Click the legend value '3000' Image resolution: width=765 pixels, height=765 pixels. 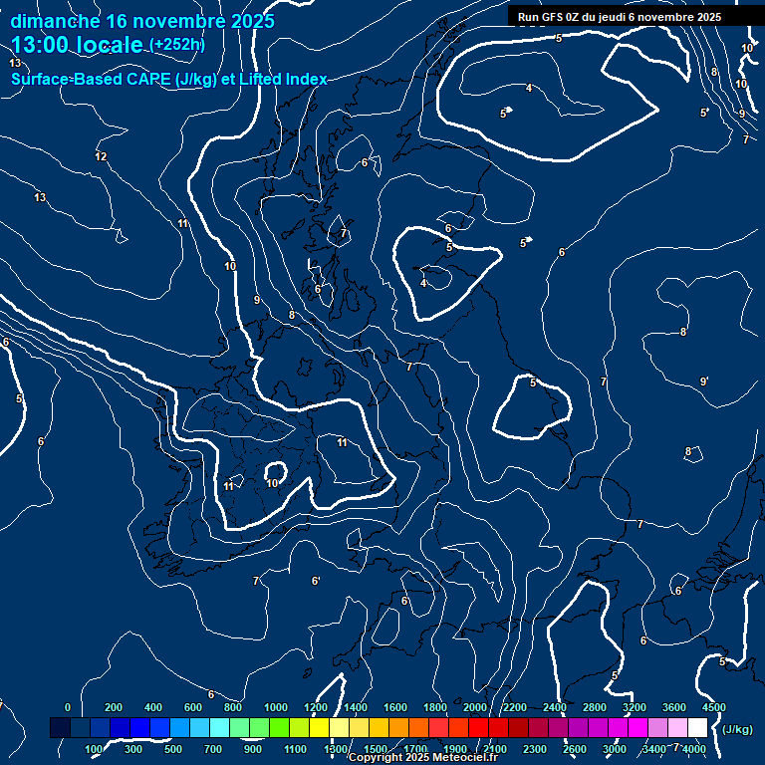tap(615, 749)
